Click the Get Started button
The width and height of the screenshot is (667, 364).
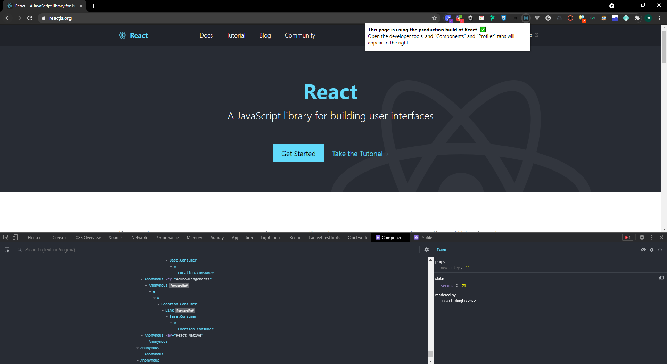tap(298, 153)
